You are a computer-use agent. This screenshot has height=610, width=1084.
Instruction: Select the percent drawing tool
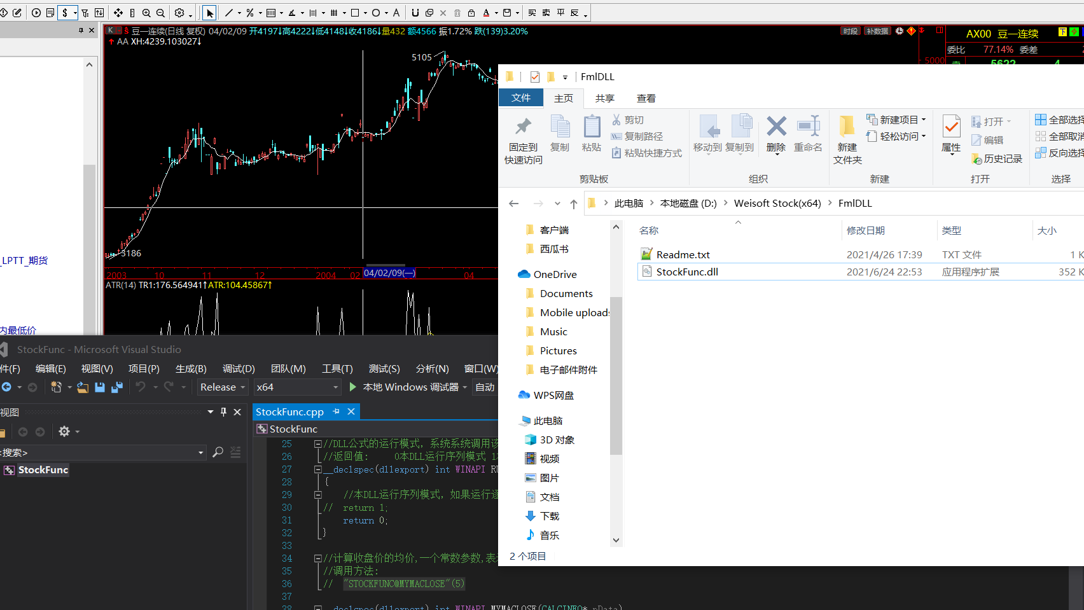(x=250, y=13)
